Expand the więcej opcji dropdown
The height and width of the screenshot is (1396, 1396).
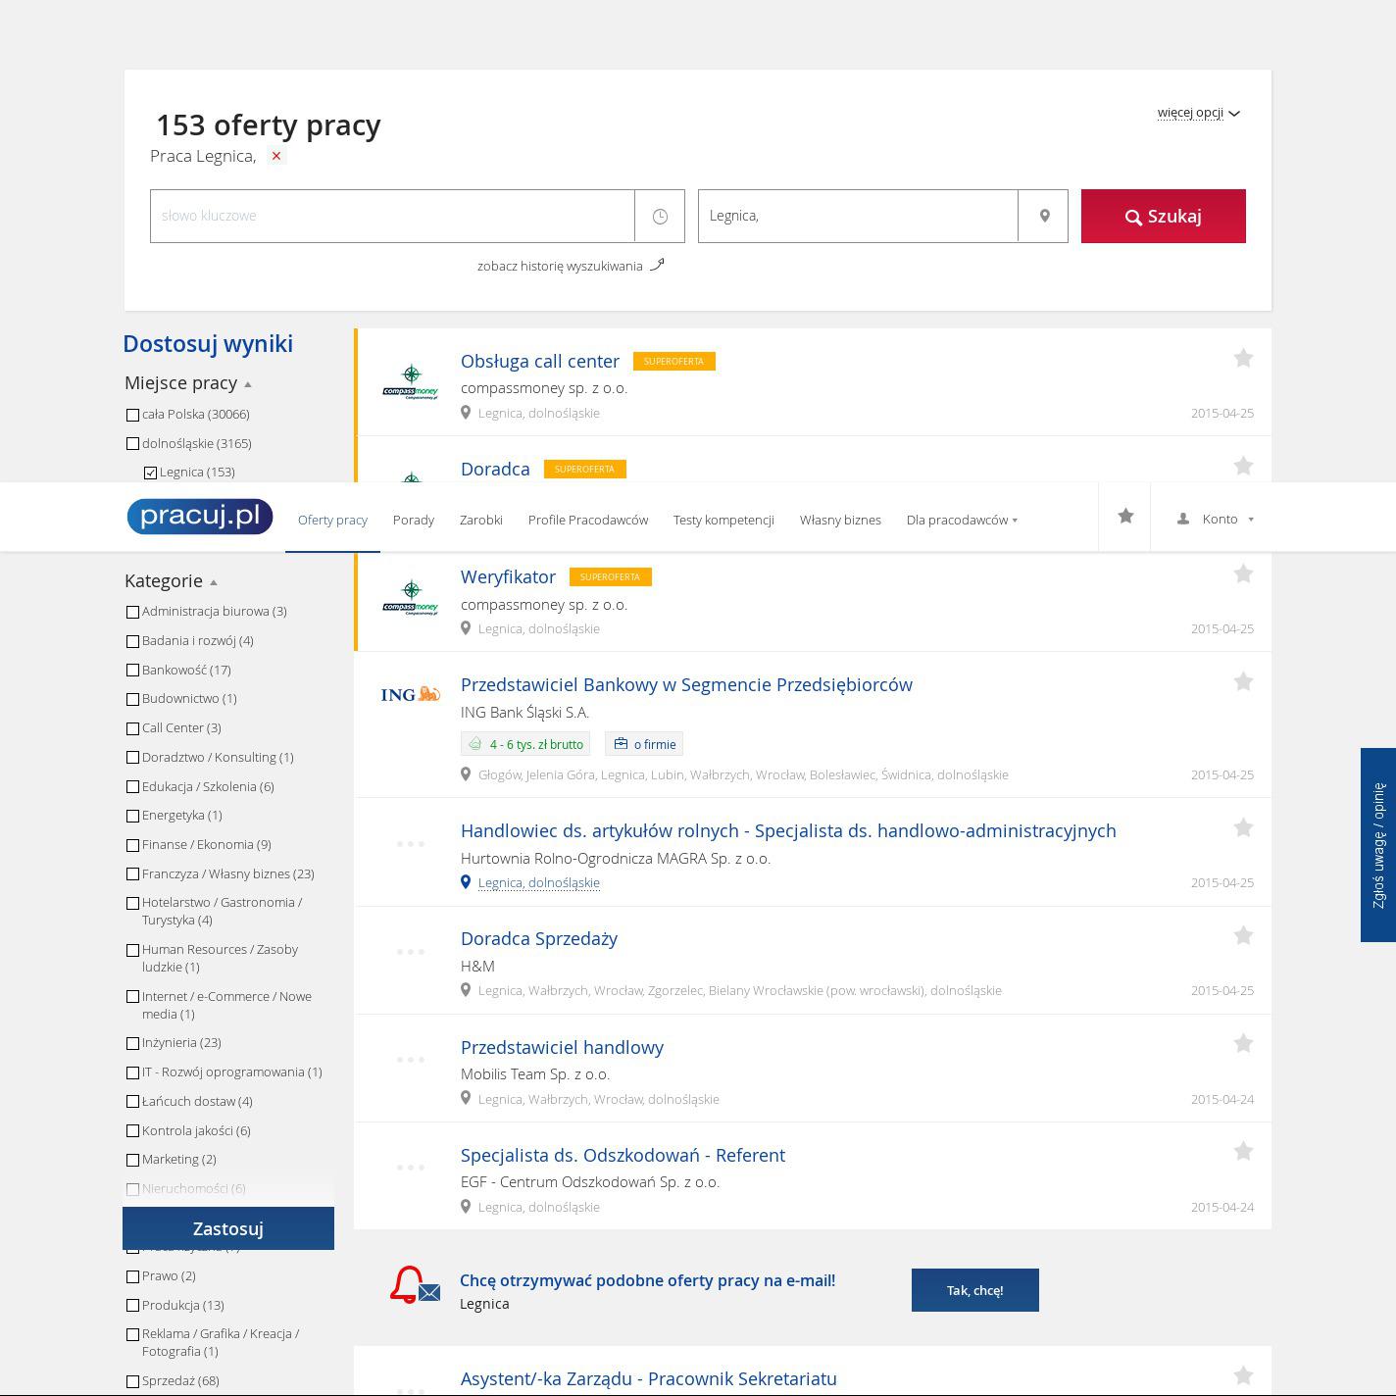pos(1198,113)
